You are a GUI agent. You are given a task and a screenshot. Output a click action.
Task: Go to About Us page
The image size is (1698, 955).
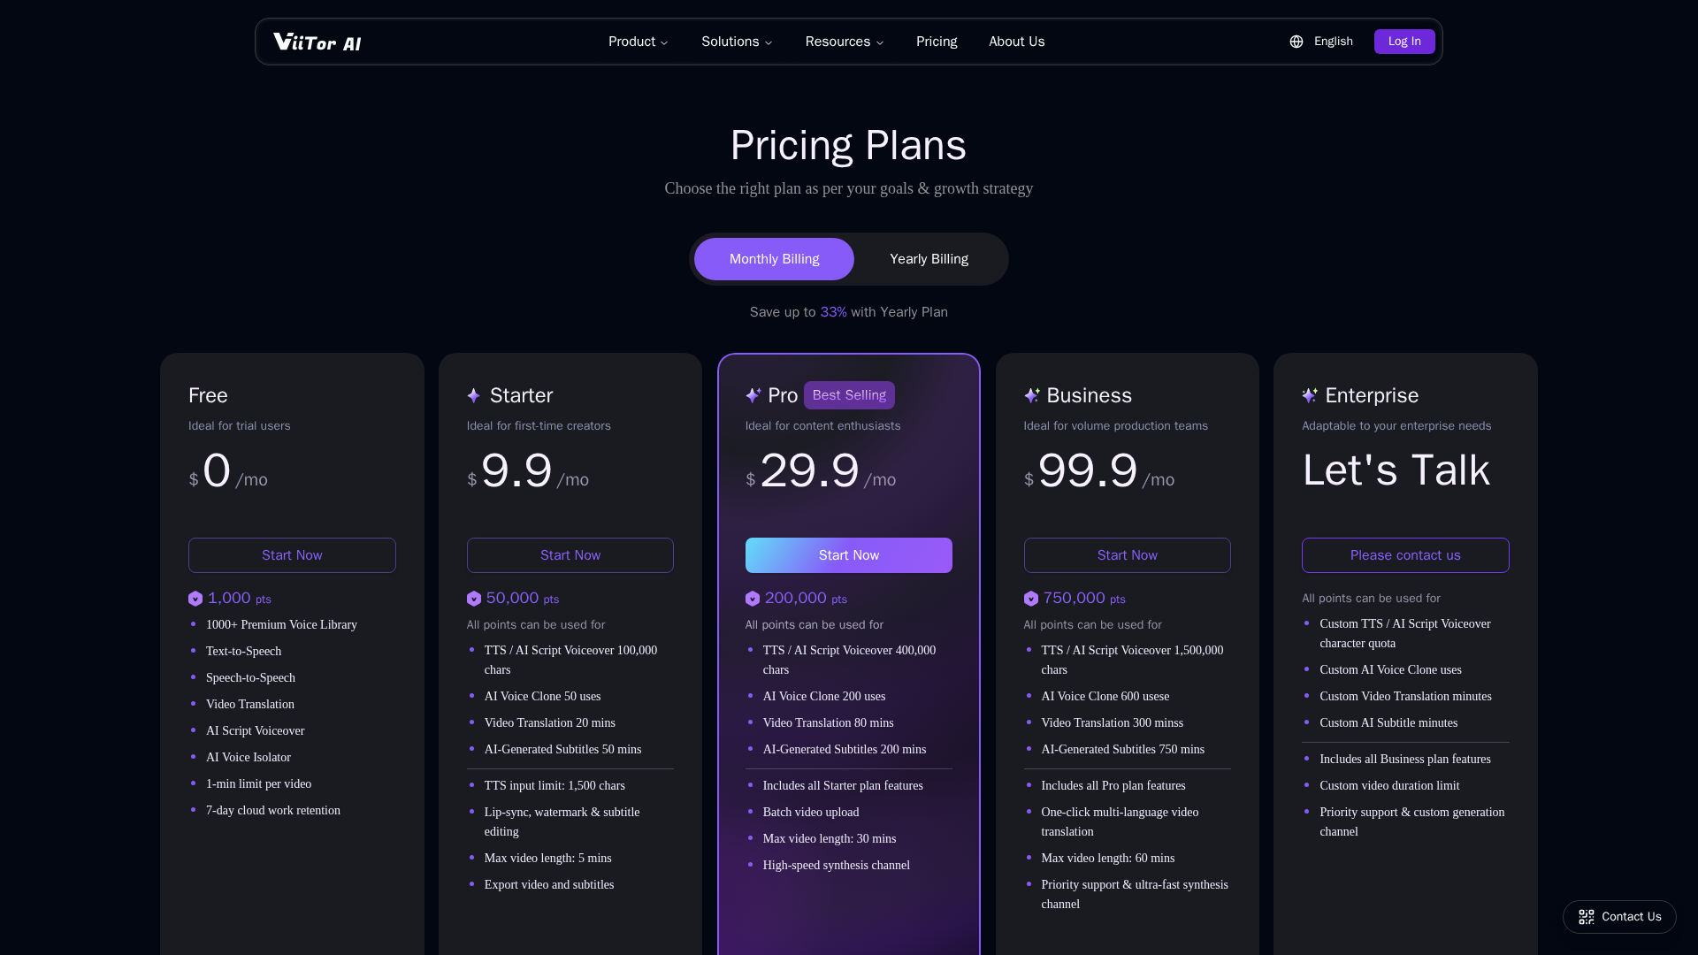click(1016, 42)
